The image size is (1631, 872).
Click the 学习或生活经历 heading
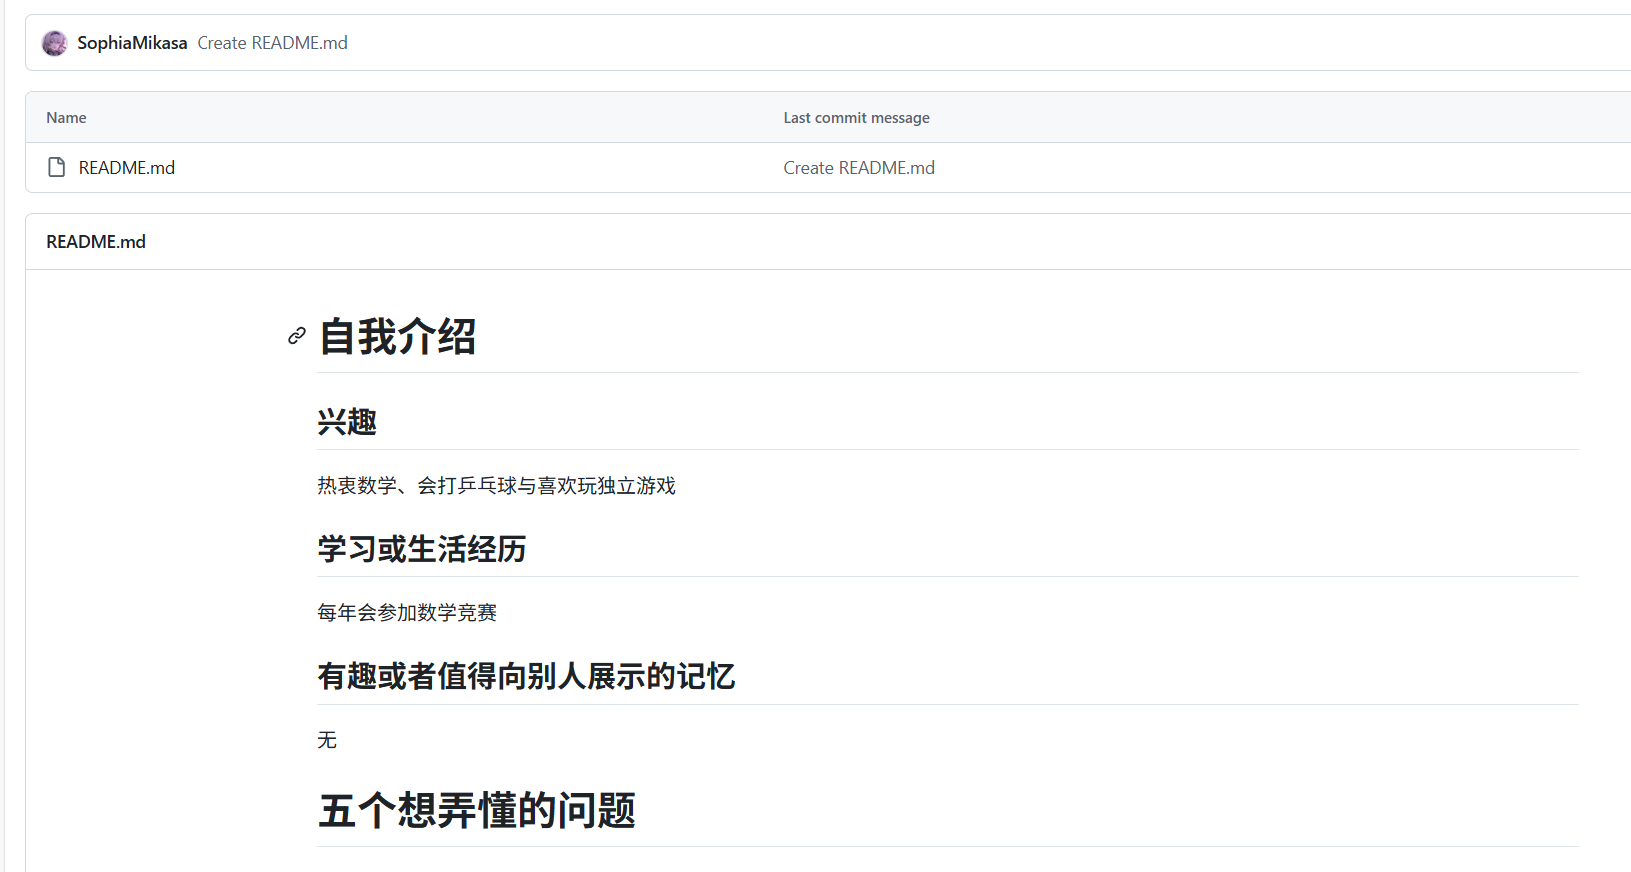click(422, 549)
